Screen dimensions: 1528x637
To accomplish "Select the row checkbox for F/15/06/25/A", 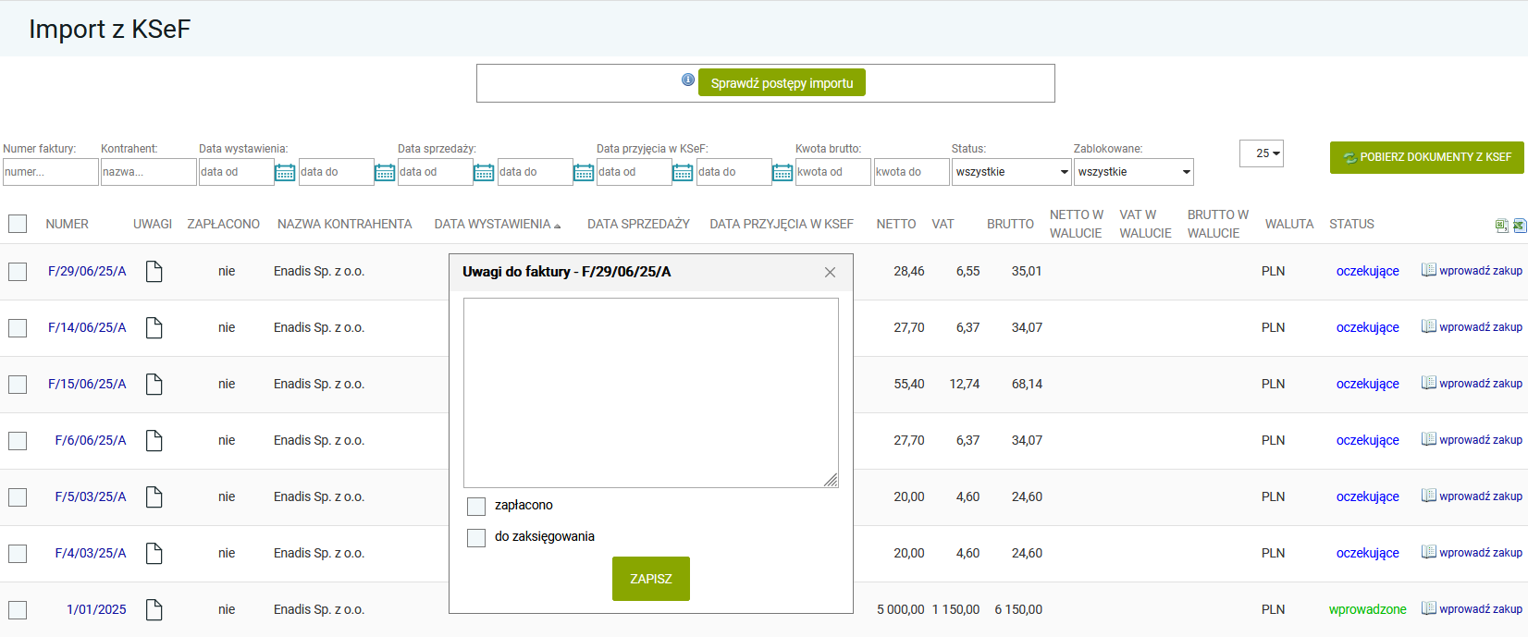I will (x=18, y=385).
